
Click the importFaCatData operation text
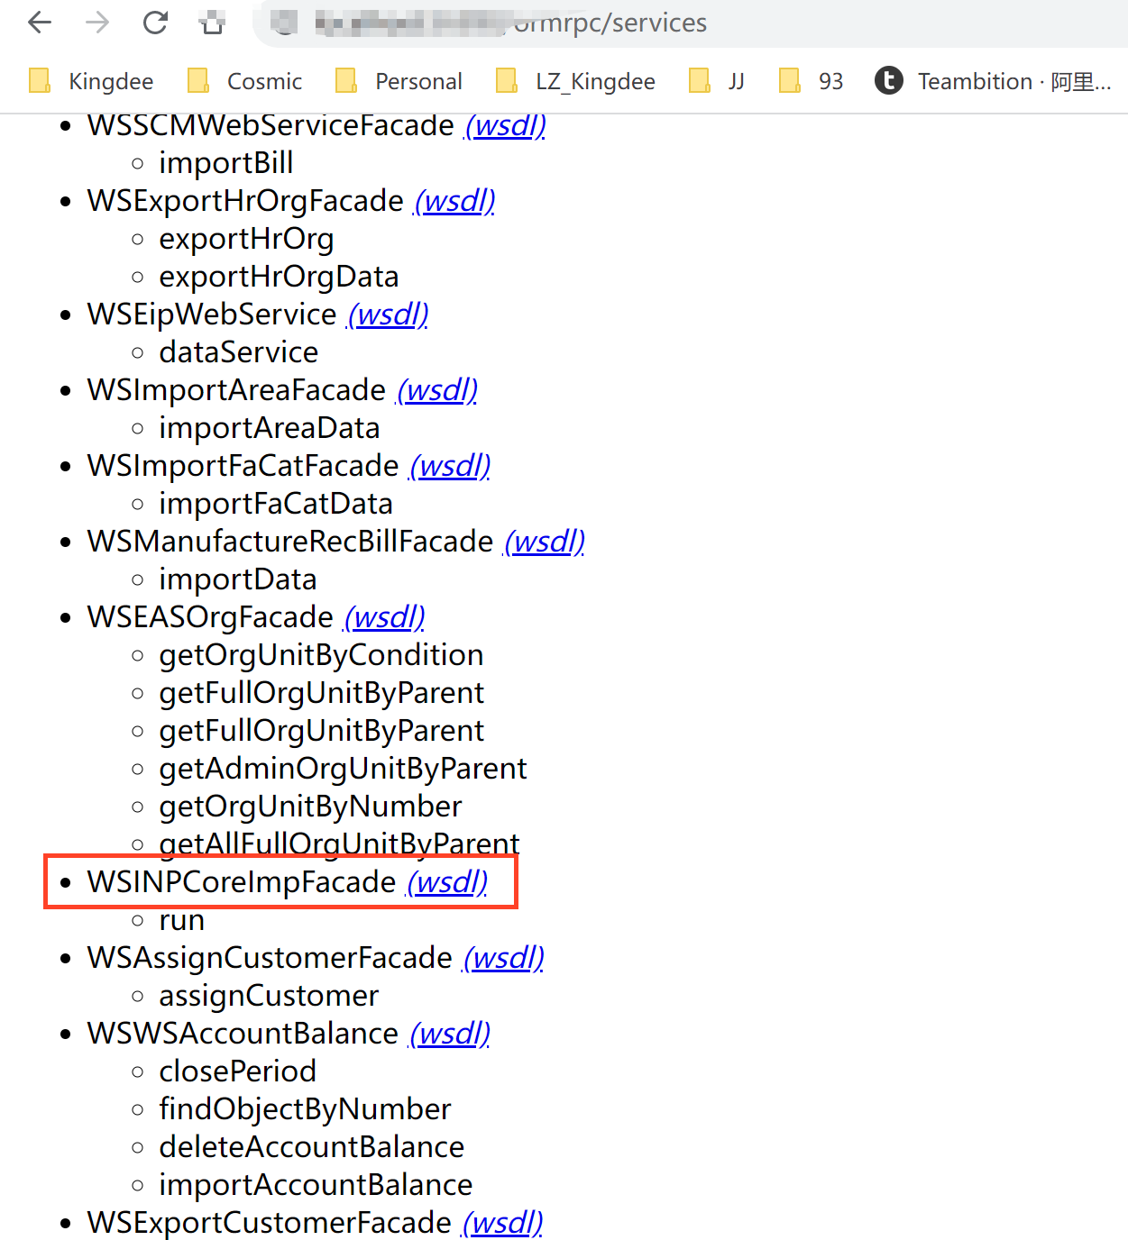[276, 504]
